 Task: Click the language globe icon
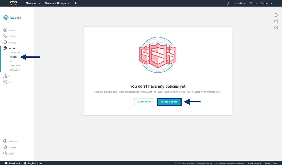(x=25, y=163)
